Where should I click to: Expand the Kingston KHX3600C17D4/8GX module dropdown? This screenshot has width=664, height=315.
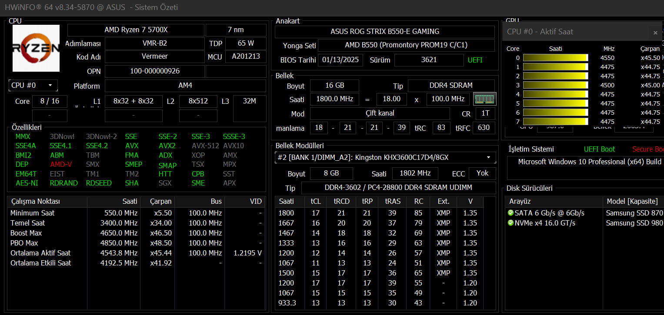[385, 157]
